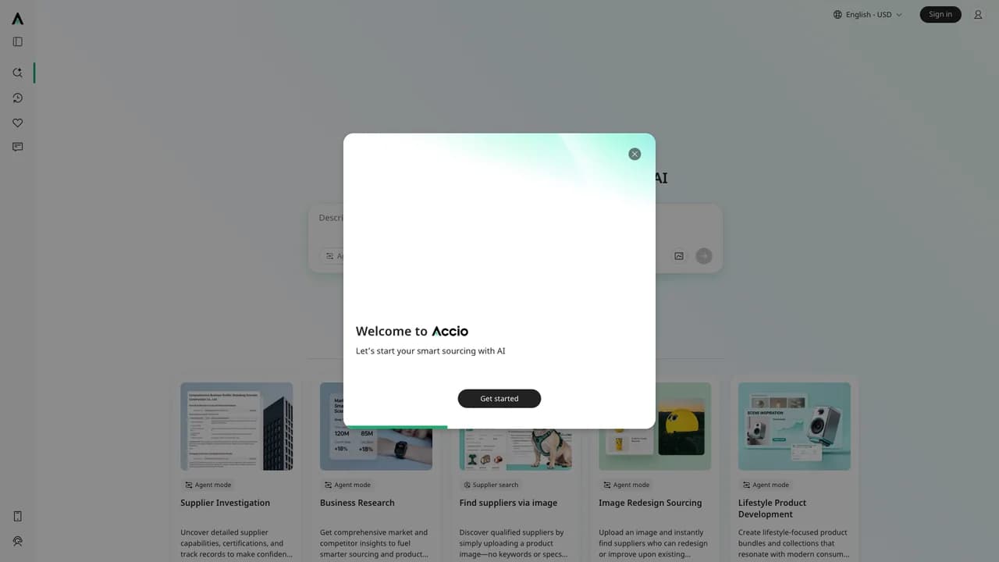
Task: Click the mobile app phone icon
Action: pos(18,516)
